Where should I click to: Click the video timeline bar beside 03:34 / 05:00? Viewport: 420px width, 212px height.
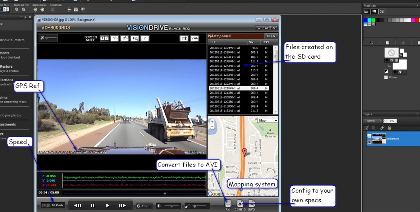135,193
